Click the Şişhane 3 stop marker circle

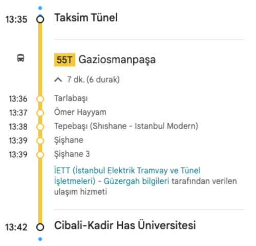coord(40,155)
